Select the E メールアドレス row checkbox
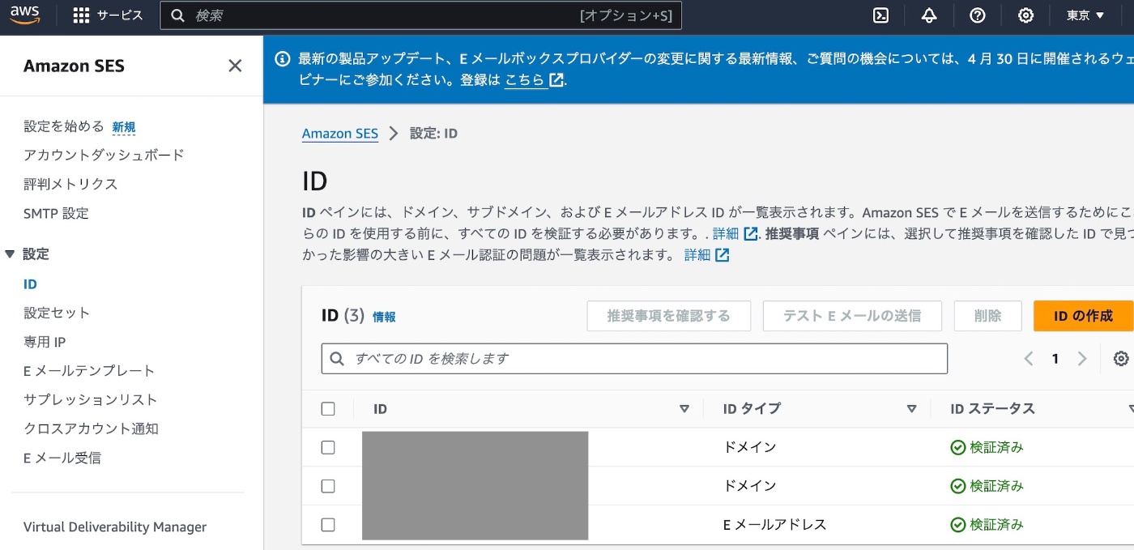The width and height of the screenshot is (1134, 550). (328, 525)
